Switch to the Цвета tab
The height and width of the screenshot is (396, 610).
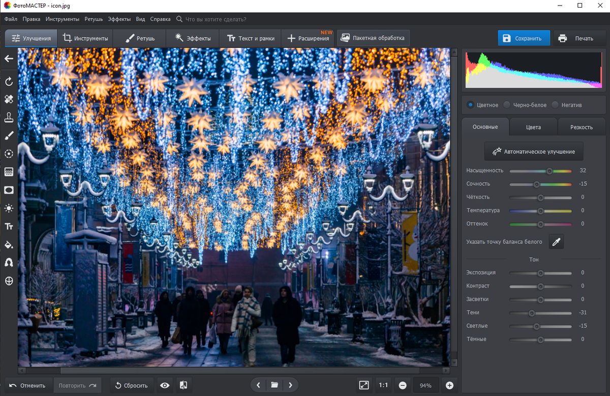pyautogui.click(x=533, y=127)
